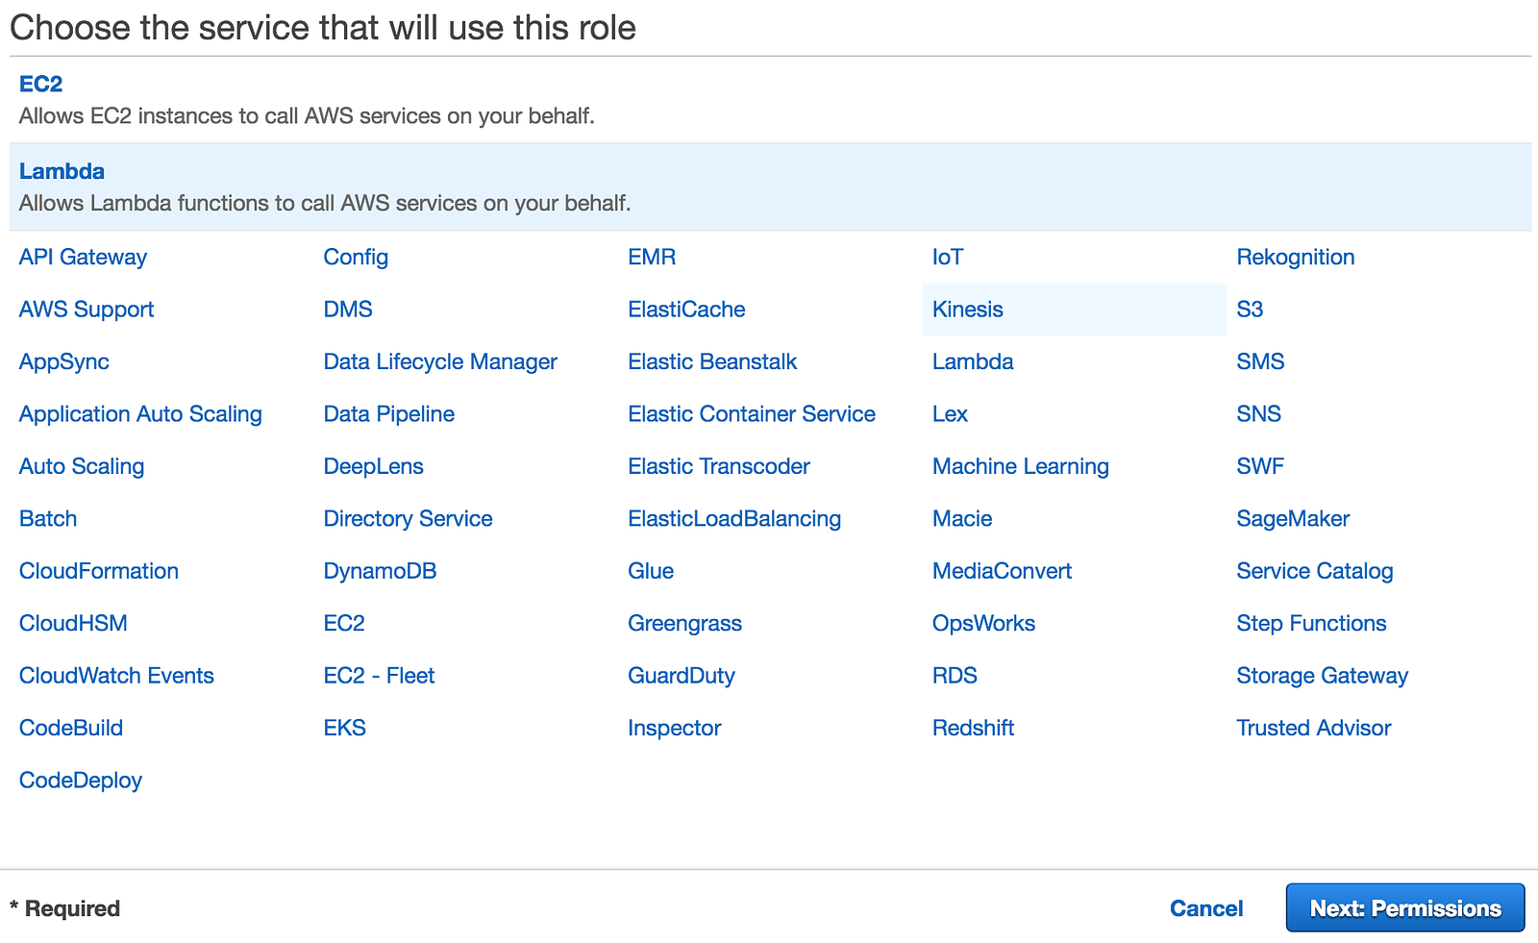Choose the bold EC2 option above its description

pyautogui.click(x=40, y=84)
